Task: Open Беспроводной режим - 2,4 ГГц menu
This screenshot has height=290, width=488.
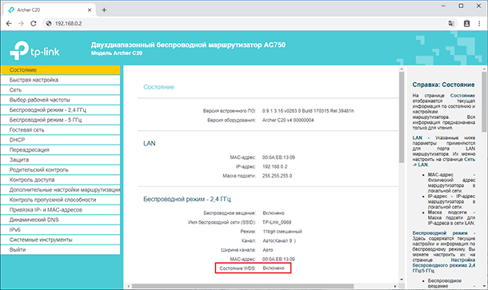Action: pyautogui.click(x=60, y=109)
